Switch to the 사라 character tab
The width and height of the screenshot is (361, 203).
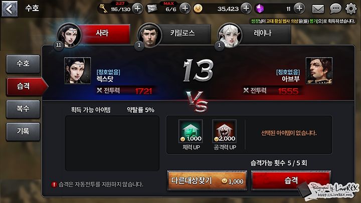tap(94, 35)
